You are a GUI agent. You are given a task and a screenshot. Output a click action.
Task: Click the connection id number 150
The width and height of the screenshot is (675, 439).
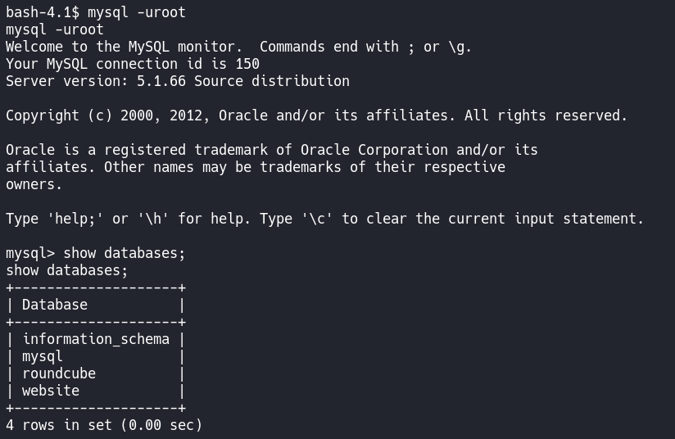247,64
